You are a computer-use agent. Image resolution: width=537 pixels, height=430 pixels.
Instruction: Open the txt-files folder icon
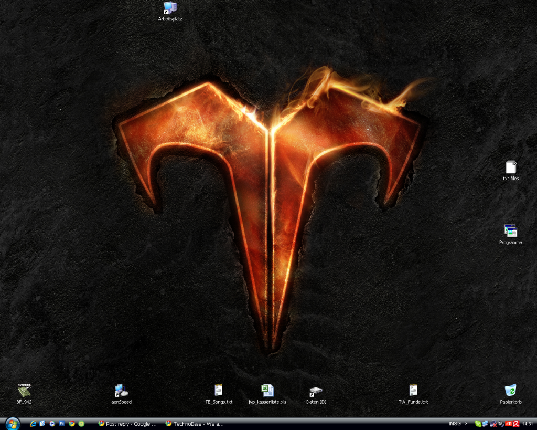pyautogui.click(x=511, y=167)
